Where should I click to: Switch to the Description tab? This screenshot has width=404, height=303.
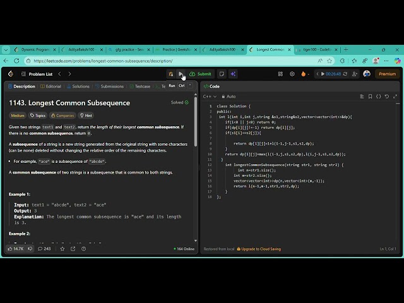(21, 86)
